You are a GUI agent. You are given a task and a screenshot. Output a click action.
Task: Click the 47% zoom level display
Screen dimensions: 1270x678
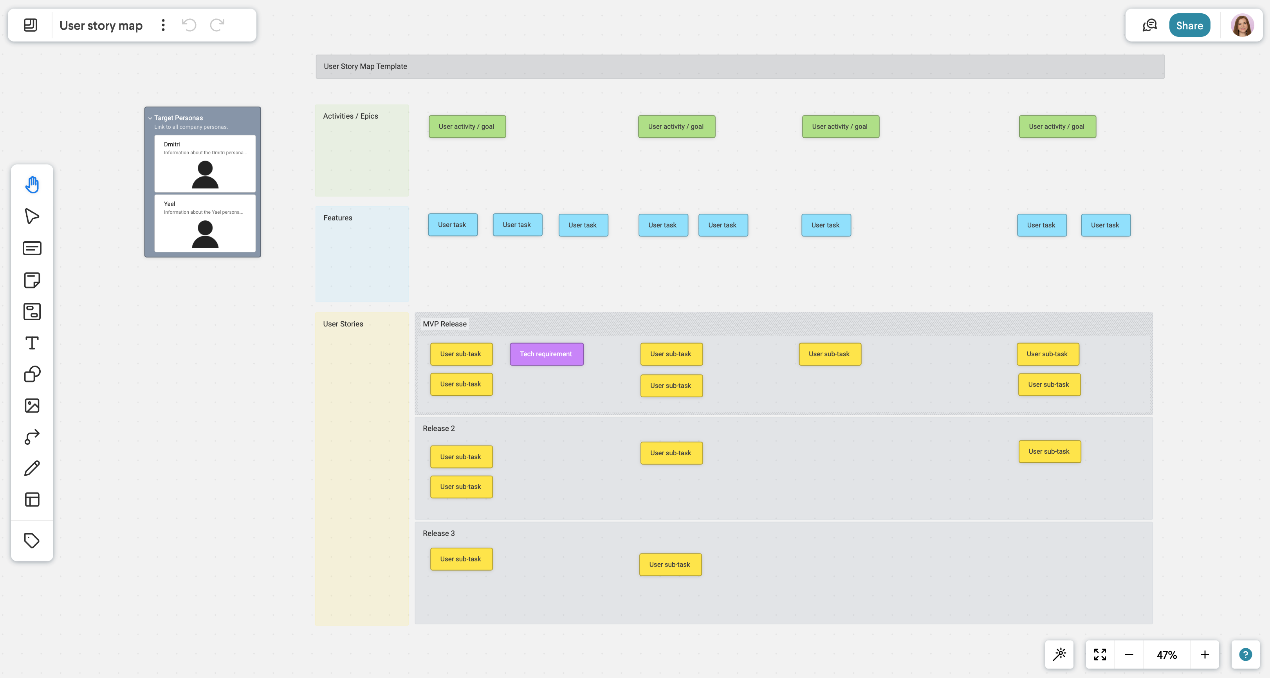pos(1167,655)
